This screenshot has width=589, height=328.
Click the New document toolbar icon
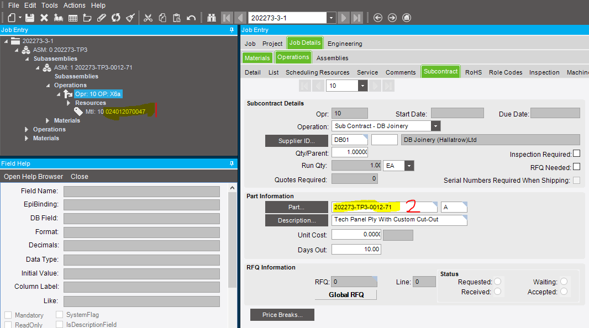tap(12, 18)
